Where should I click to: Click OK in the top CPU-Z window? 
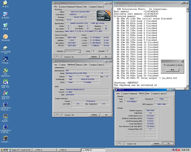click(x=106, y=57)
